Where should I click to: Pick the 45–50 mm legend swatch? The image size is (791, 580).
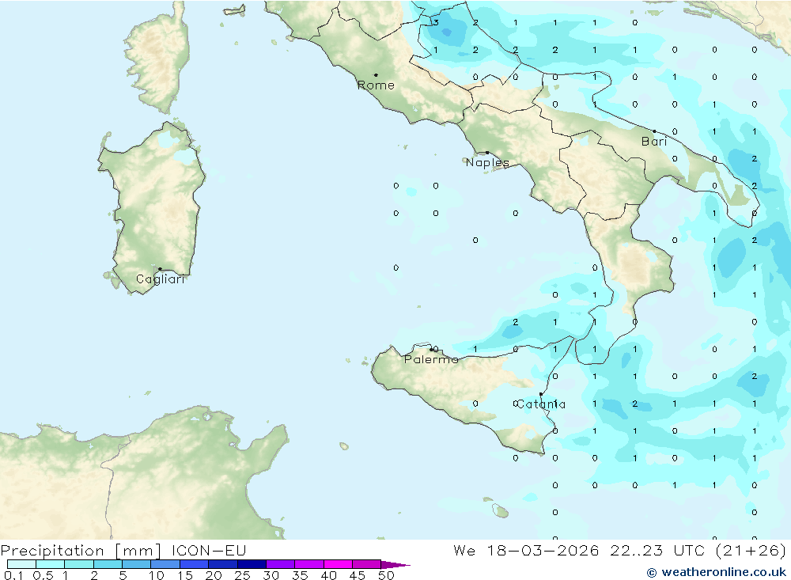point(367,564)
